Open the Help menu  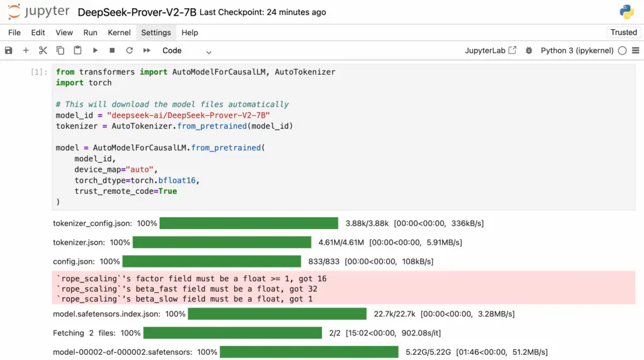190,33
